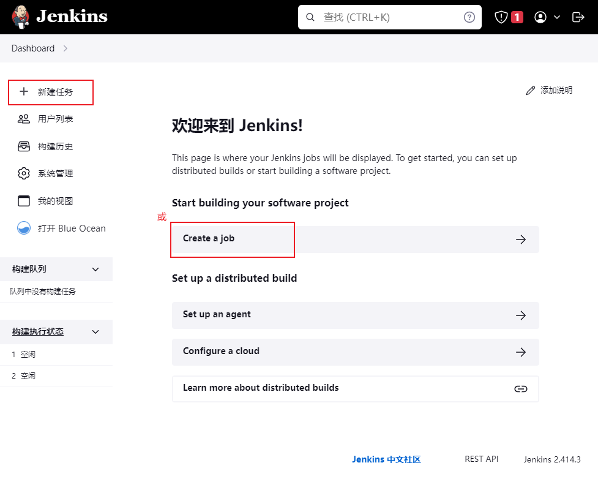Click Set up an agent
598x479 pixels.
click(x=356, y=315)
